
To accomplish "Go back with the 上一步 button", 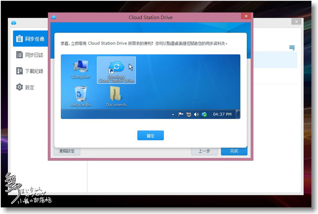I will (x=204, y=151).
